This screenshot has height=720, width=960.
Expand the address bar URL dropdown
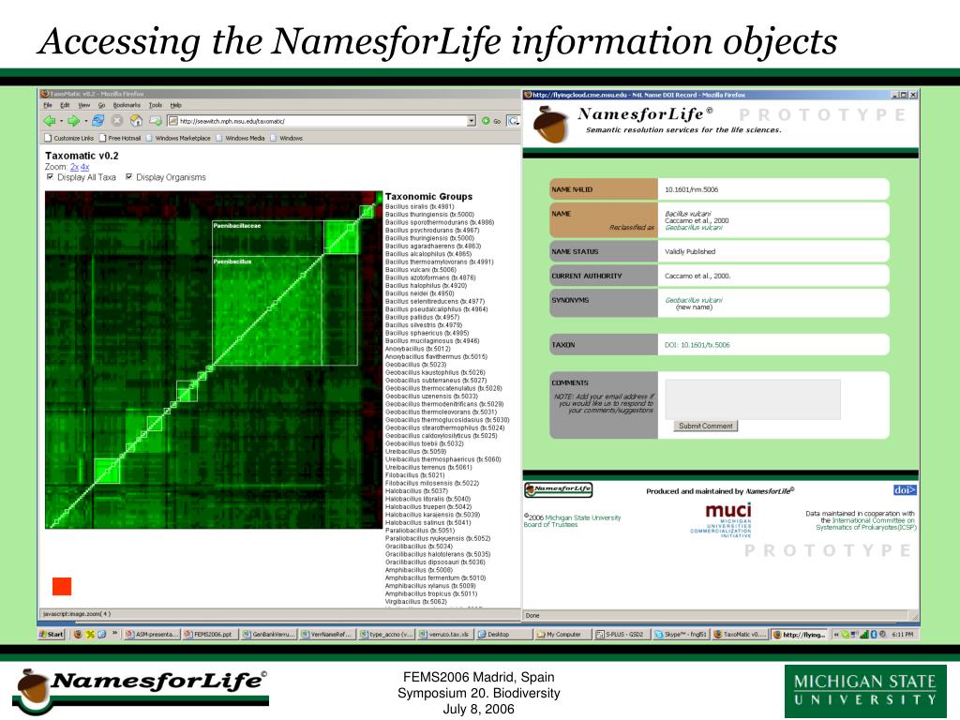(471, 121)
